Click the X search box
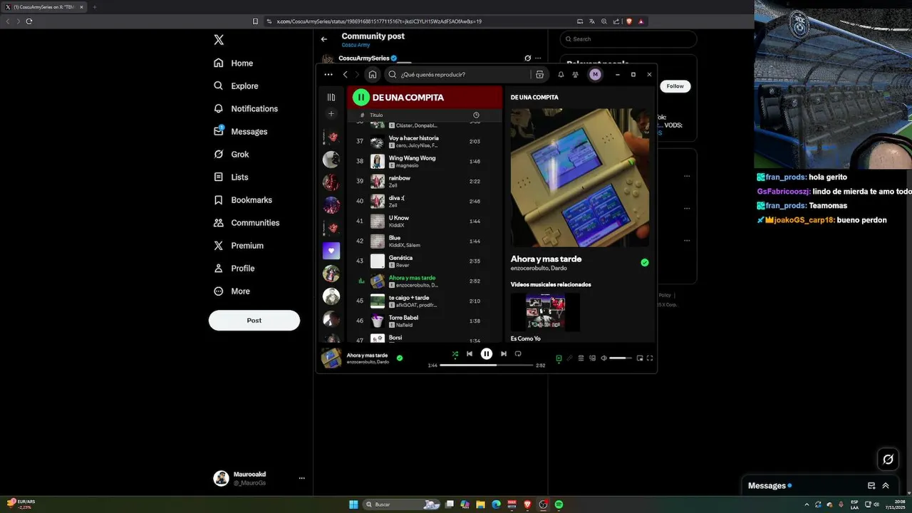The height and width of the screenshot is (513, 912). pyautogui.click(x=628, y=39)
